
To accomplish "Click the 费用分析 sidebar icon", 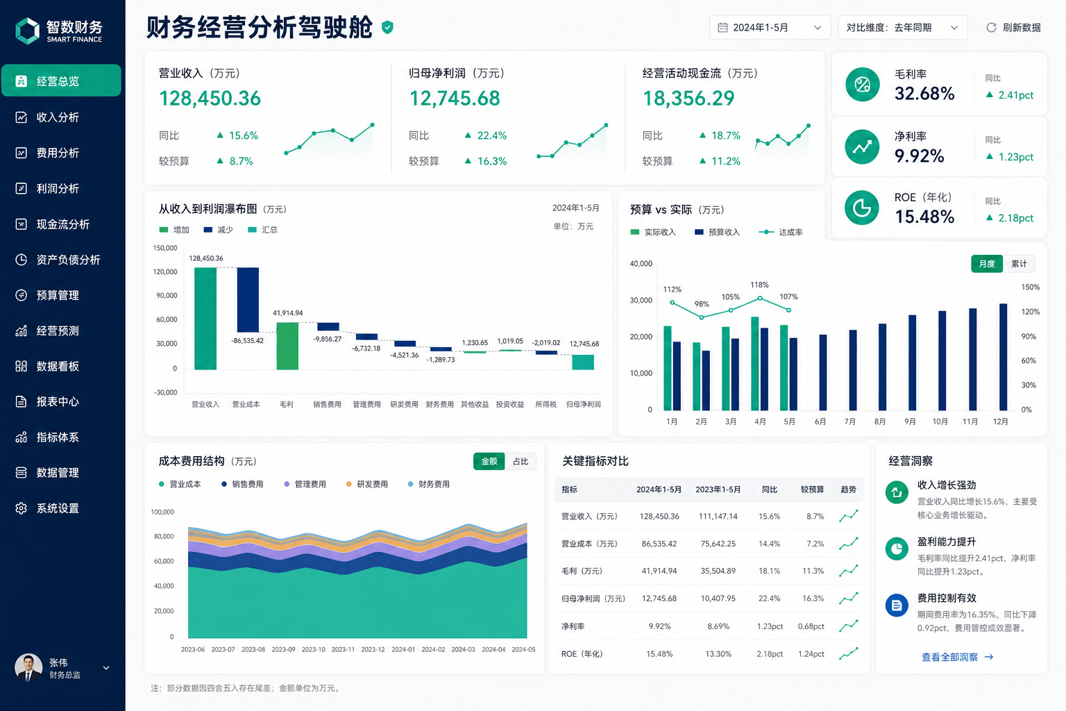I will coord(22,153).
